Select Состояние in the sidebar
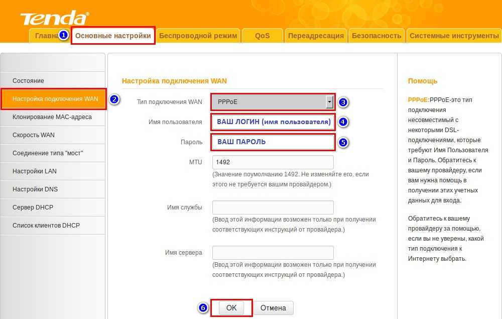Viewport: 502px width, 319px height. tap(29, 81)
